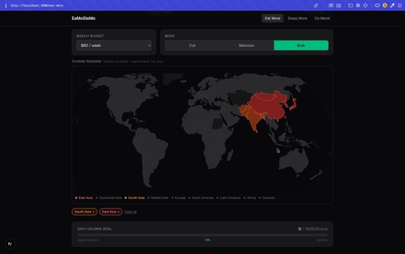The image size is (405, 254).
Task: Toggle Latin America in the map legend
Action: (x=228, y=198)
